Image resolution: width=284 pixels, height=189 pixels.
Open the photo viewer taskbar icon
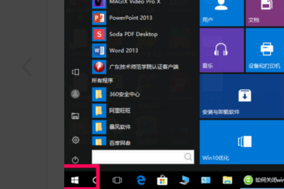(x=206, y=180)
